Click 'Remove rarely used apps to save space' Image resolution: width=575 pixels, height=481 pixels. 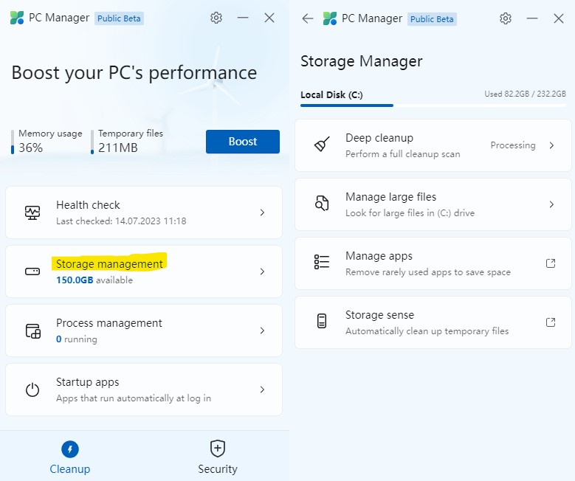[428, 272]
